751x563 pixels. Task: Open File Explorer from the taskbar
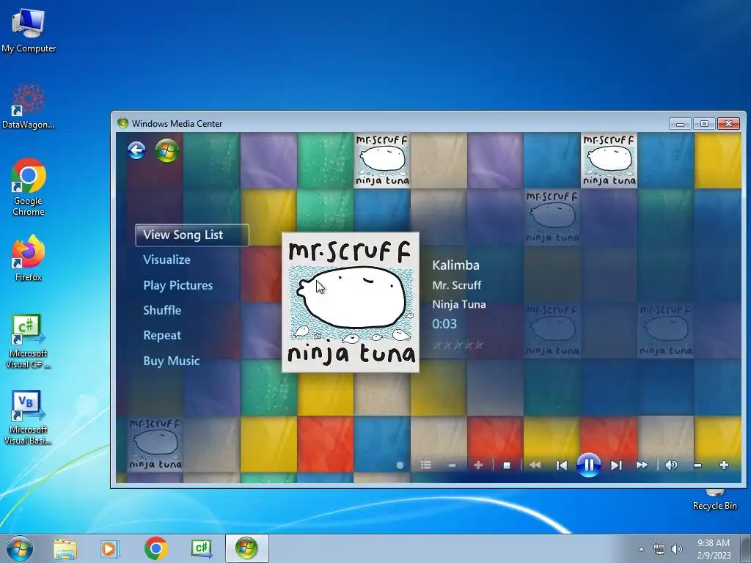coord(65,549)
